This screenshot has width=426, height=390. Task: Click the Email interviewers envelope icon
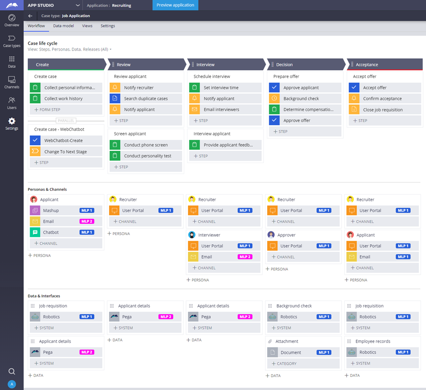point(194,109)
